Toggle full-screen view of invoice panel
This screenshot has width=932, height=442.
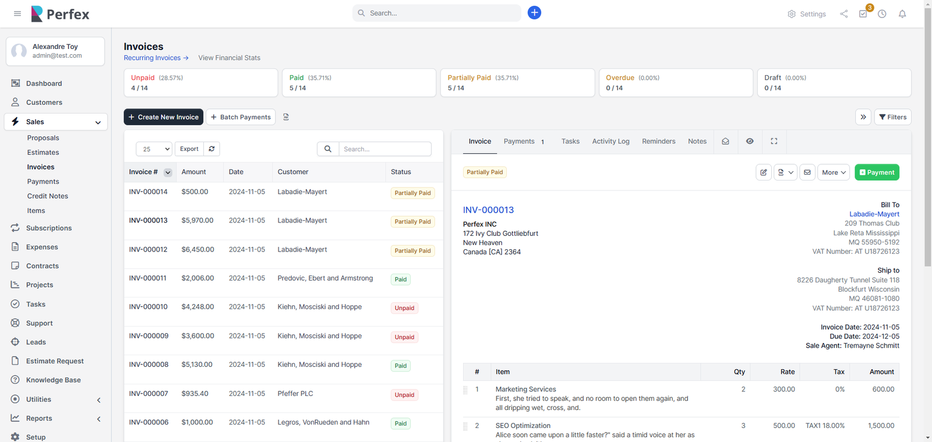click(x=774, y=142)
